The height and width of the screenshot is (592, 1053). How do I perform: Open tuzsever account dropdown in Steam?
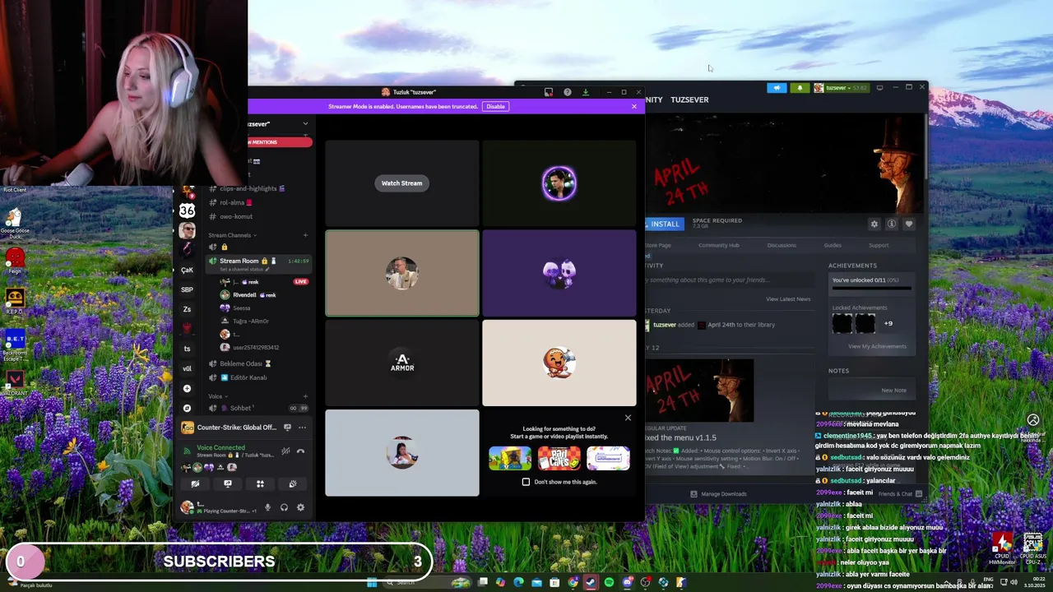pos(841,87)
